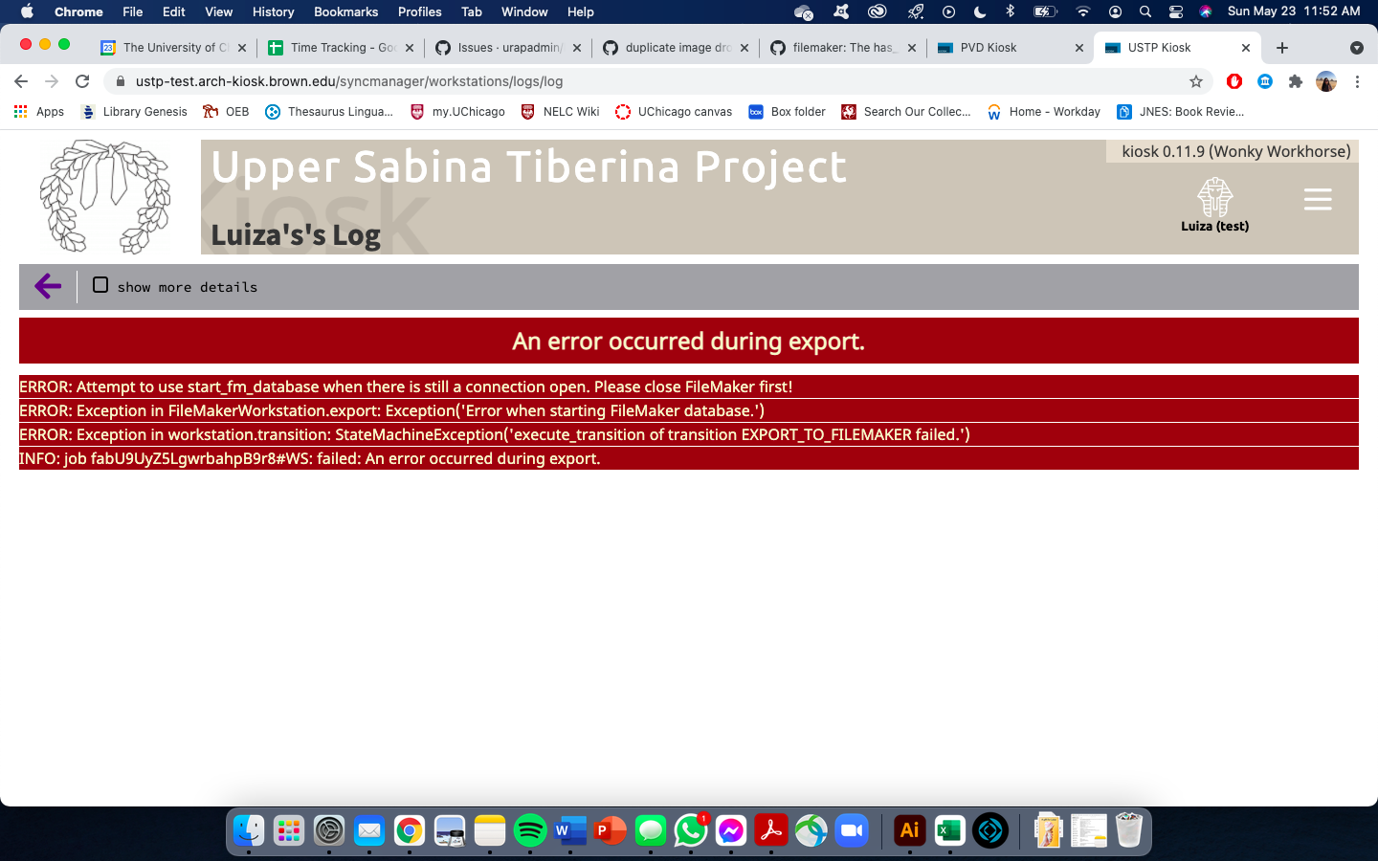1378x861 pixels.
Task: Click the INFO job failed log line
Action: tap(689, 458)
